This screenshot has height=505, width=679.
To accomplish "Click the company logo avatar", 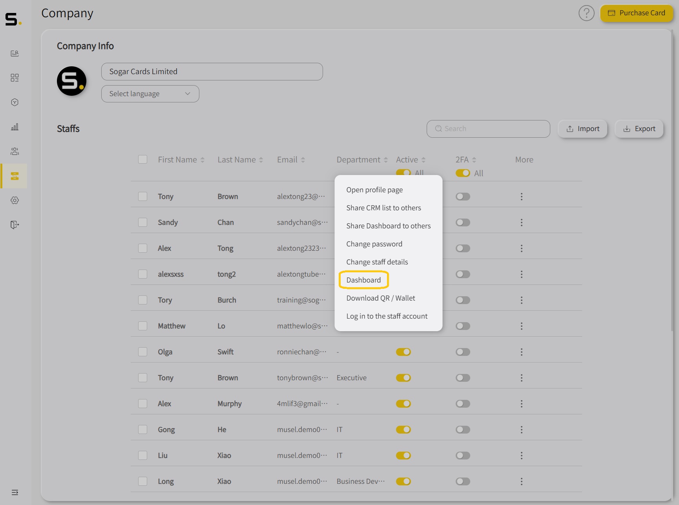I will (71, 81).
